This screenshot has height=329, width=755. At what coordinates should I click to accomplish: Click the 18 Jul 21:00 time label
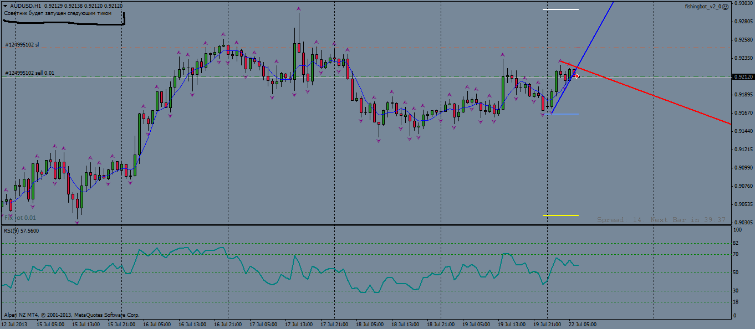click(441, 324)
